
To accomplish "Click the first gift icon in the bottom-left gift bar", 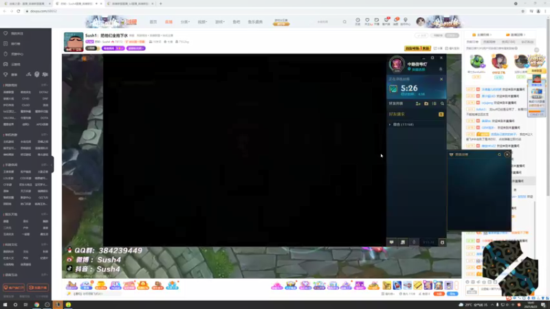I will (x=71, y=286).
